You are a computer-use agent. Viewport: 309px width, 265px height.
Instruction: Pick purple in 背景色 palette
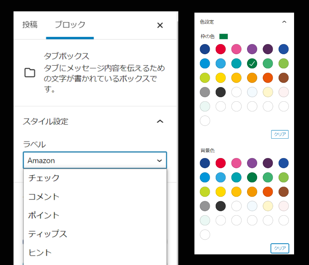point(252,163)
